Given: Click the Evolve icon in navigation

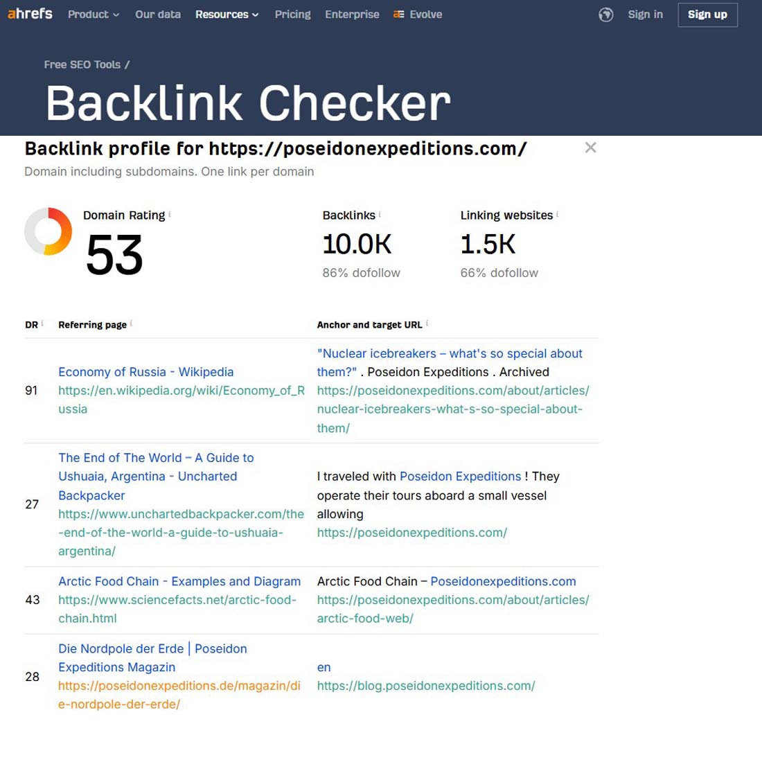Looking at the screenshot, I should 399,15.
